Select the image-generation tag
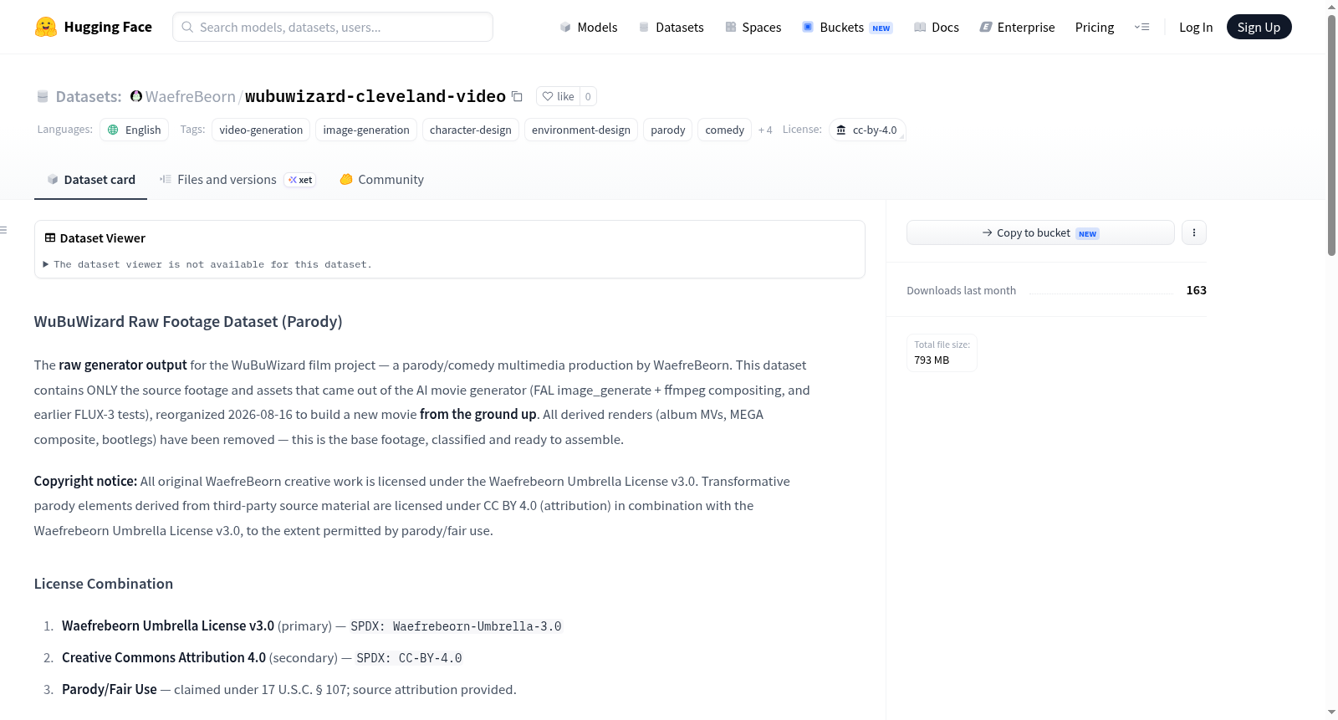Screen dimensions: 1338x720 tap(366, 130)
